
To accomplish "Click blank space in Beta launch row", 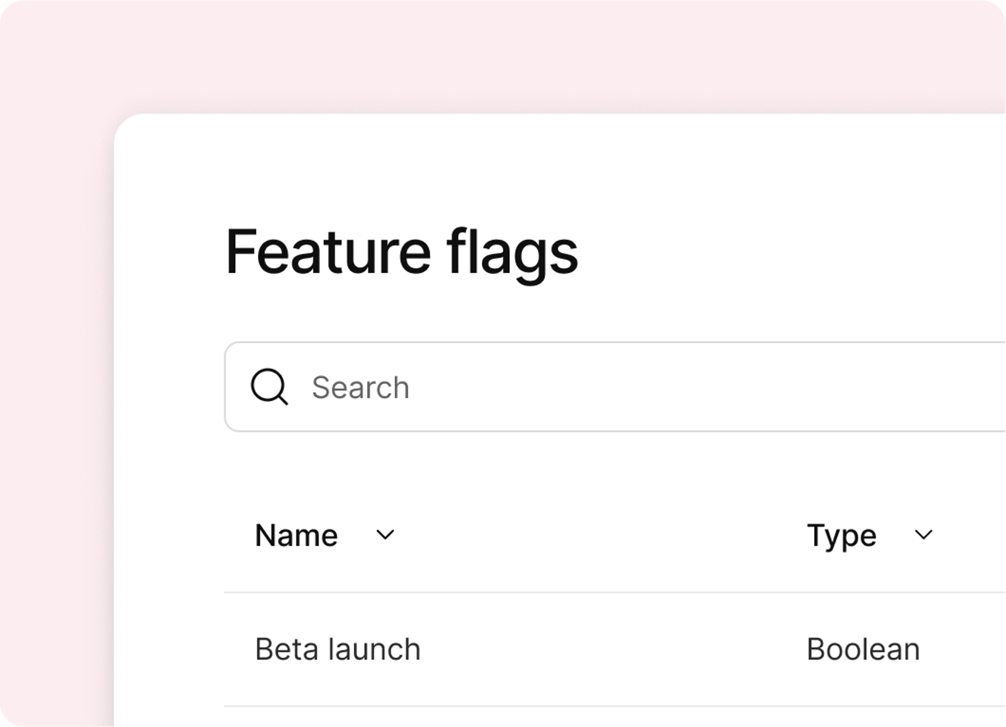I will tap(613, 649).
